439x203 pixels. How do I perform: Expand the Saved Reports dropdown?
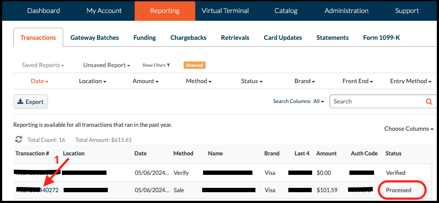(43, 65)
